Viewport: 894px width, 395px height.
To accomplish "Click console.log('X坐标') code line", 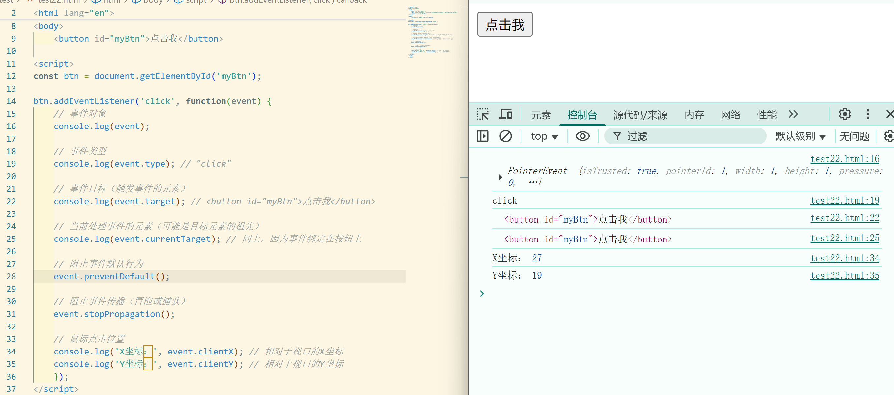I will pyautogui.click(x=148, y=351).
